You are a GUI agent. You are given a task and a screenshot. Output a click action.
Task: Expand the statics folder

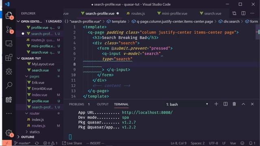pos(26,132)
